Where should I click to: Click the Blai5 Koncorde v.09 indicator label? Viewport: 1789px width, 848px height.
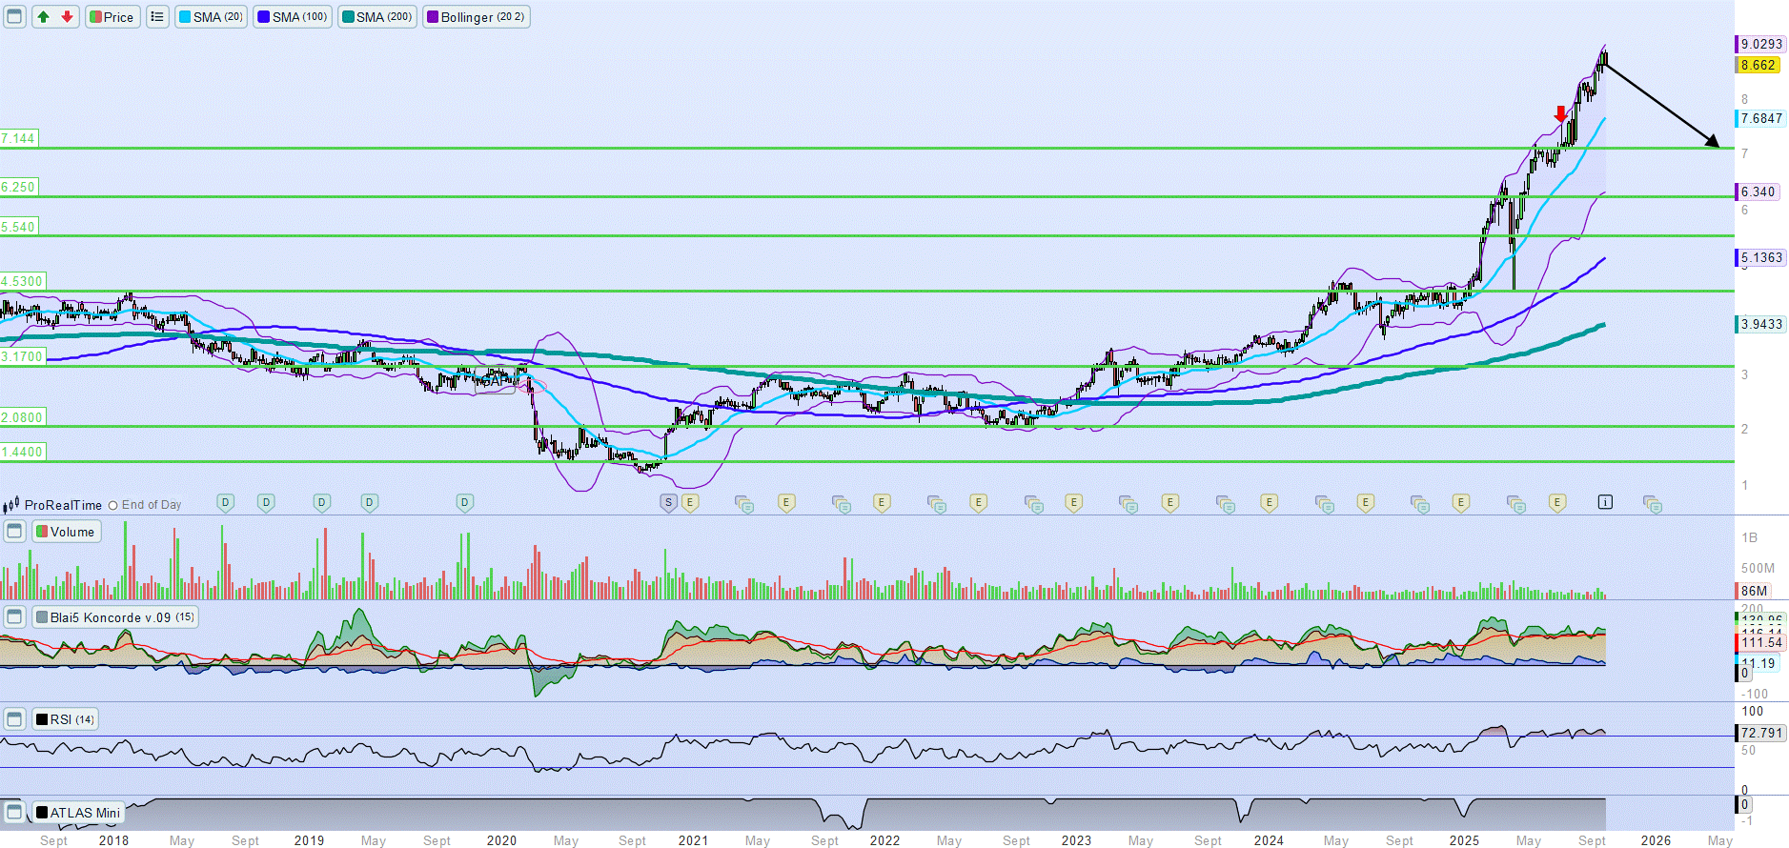click(115, 617)
